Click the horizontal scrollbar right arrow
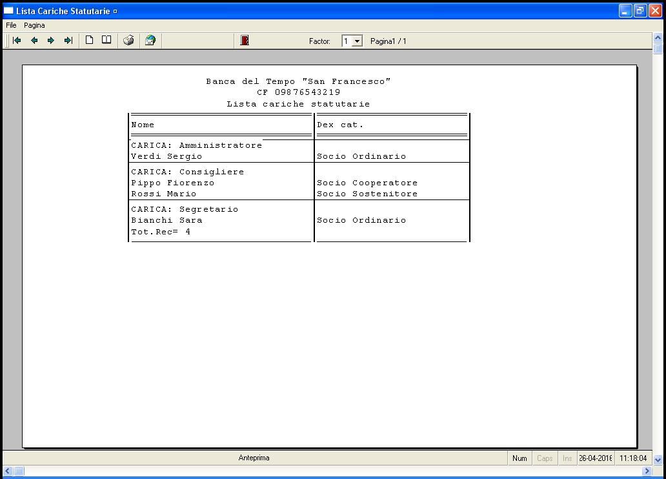Viewport: 666px width, 479px height. point(647,471)
